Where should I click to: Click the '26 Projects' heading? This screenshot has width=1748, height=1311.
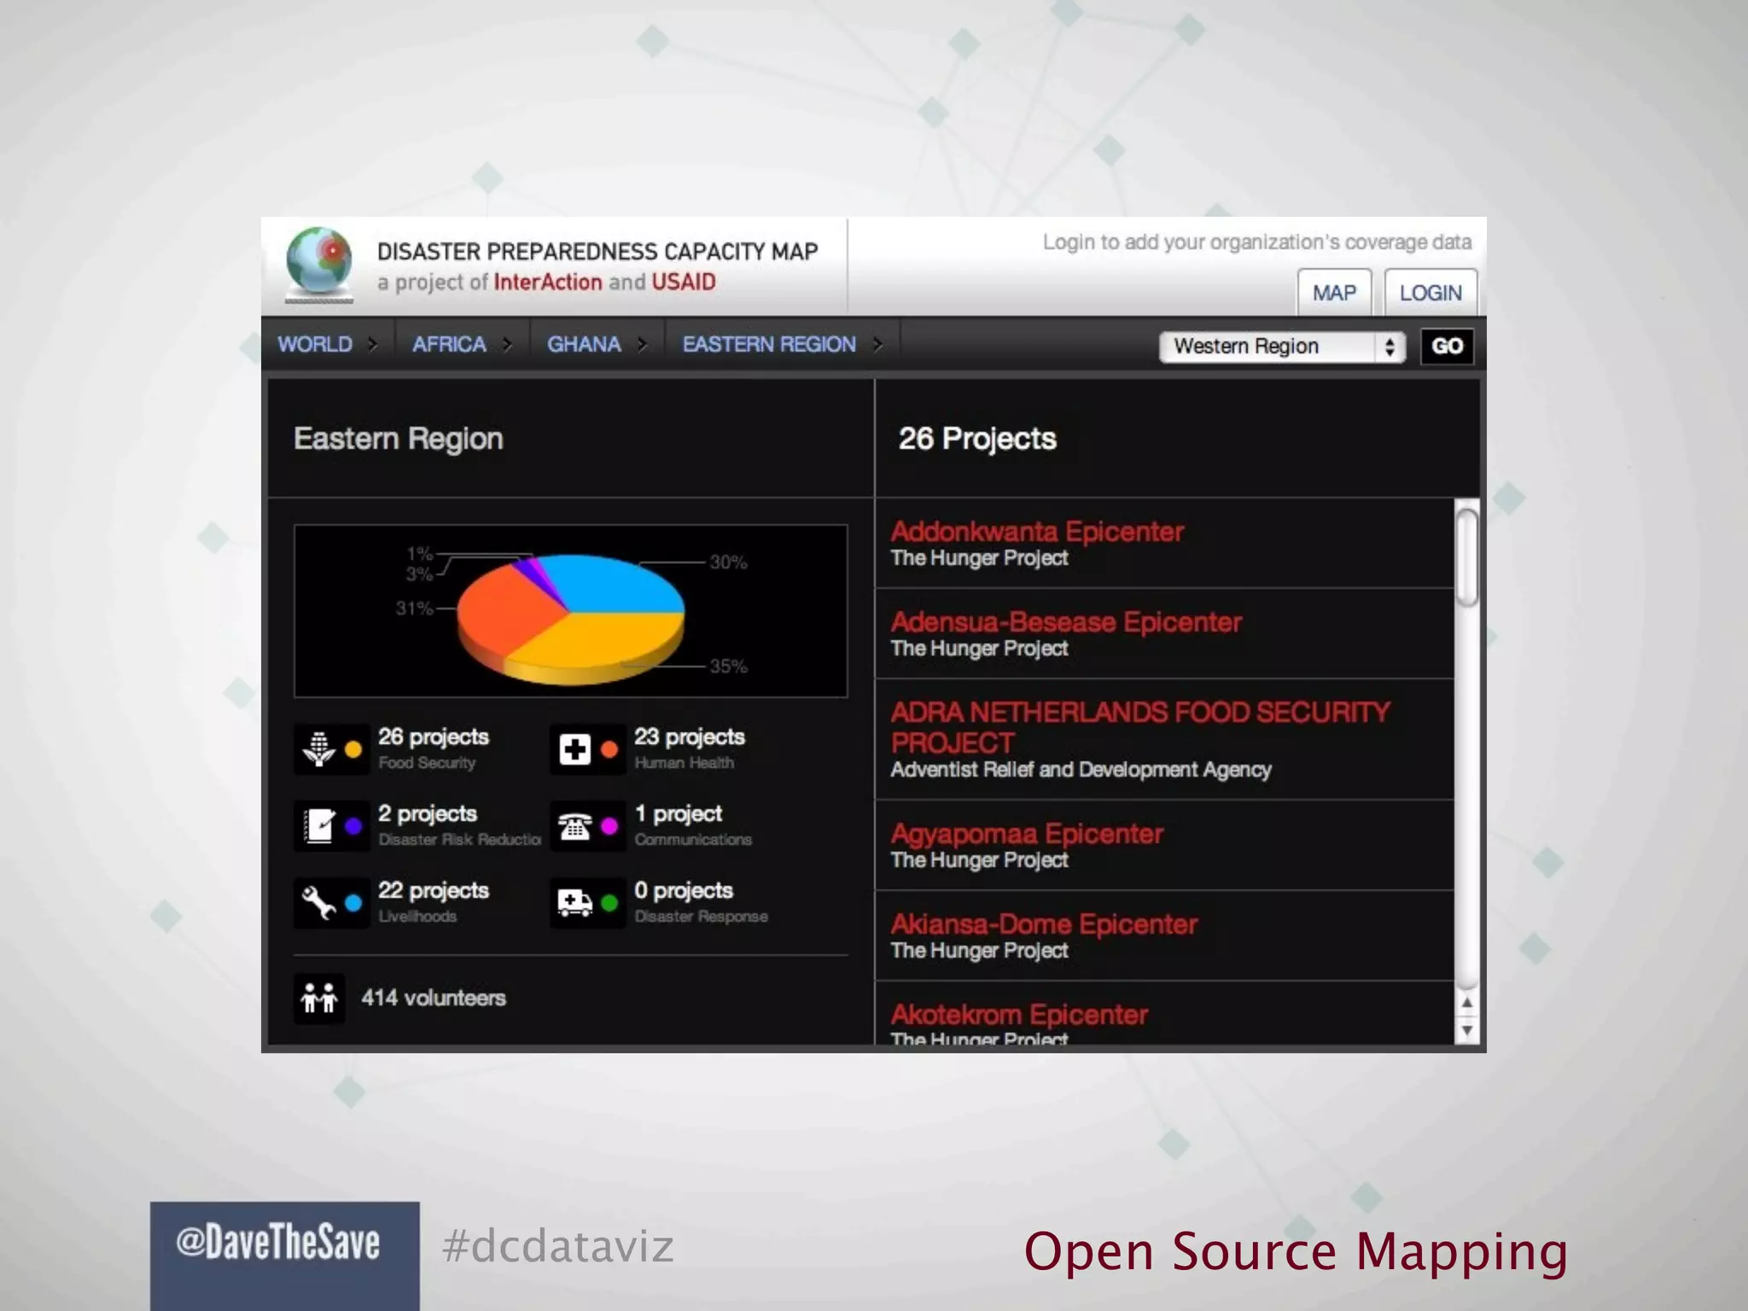pos(977,439)
